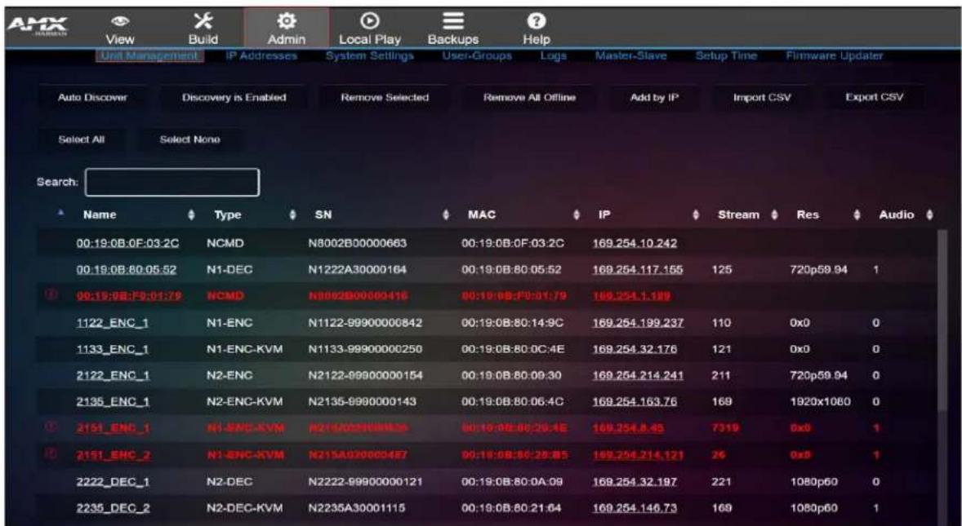Viewport: 962px width, 526px height.
Task: Open IP address 169.254.32.197 link
Action: pyautogui.click(x=635, y=482)
